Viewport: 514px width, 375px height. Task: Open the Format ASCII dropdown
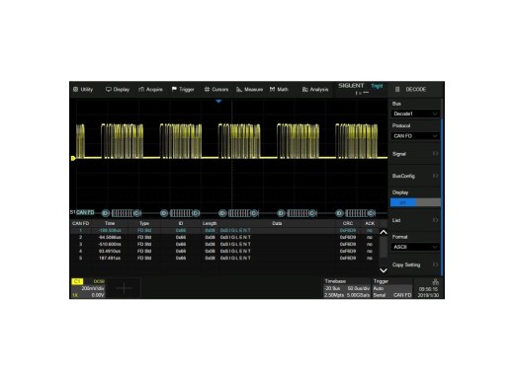415,247
